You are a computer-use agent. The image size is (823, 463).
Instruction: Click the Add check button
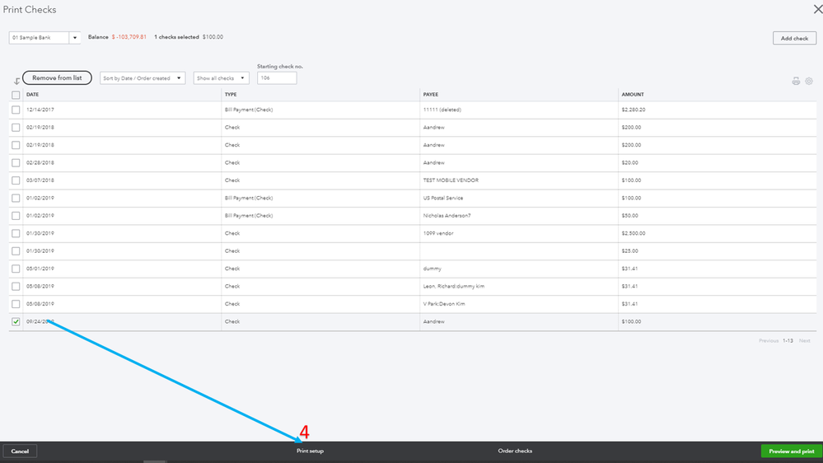794,39
